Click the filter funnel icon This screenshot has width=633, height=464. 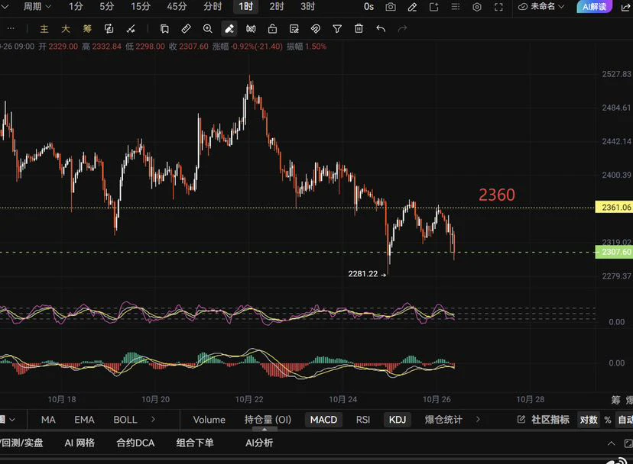coord(337,29)
